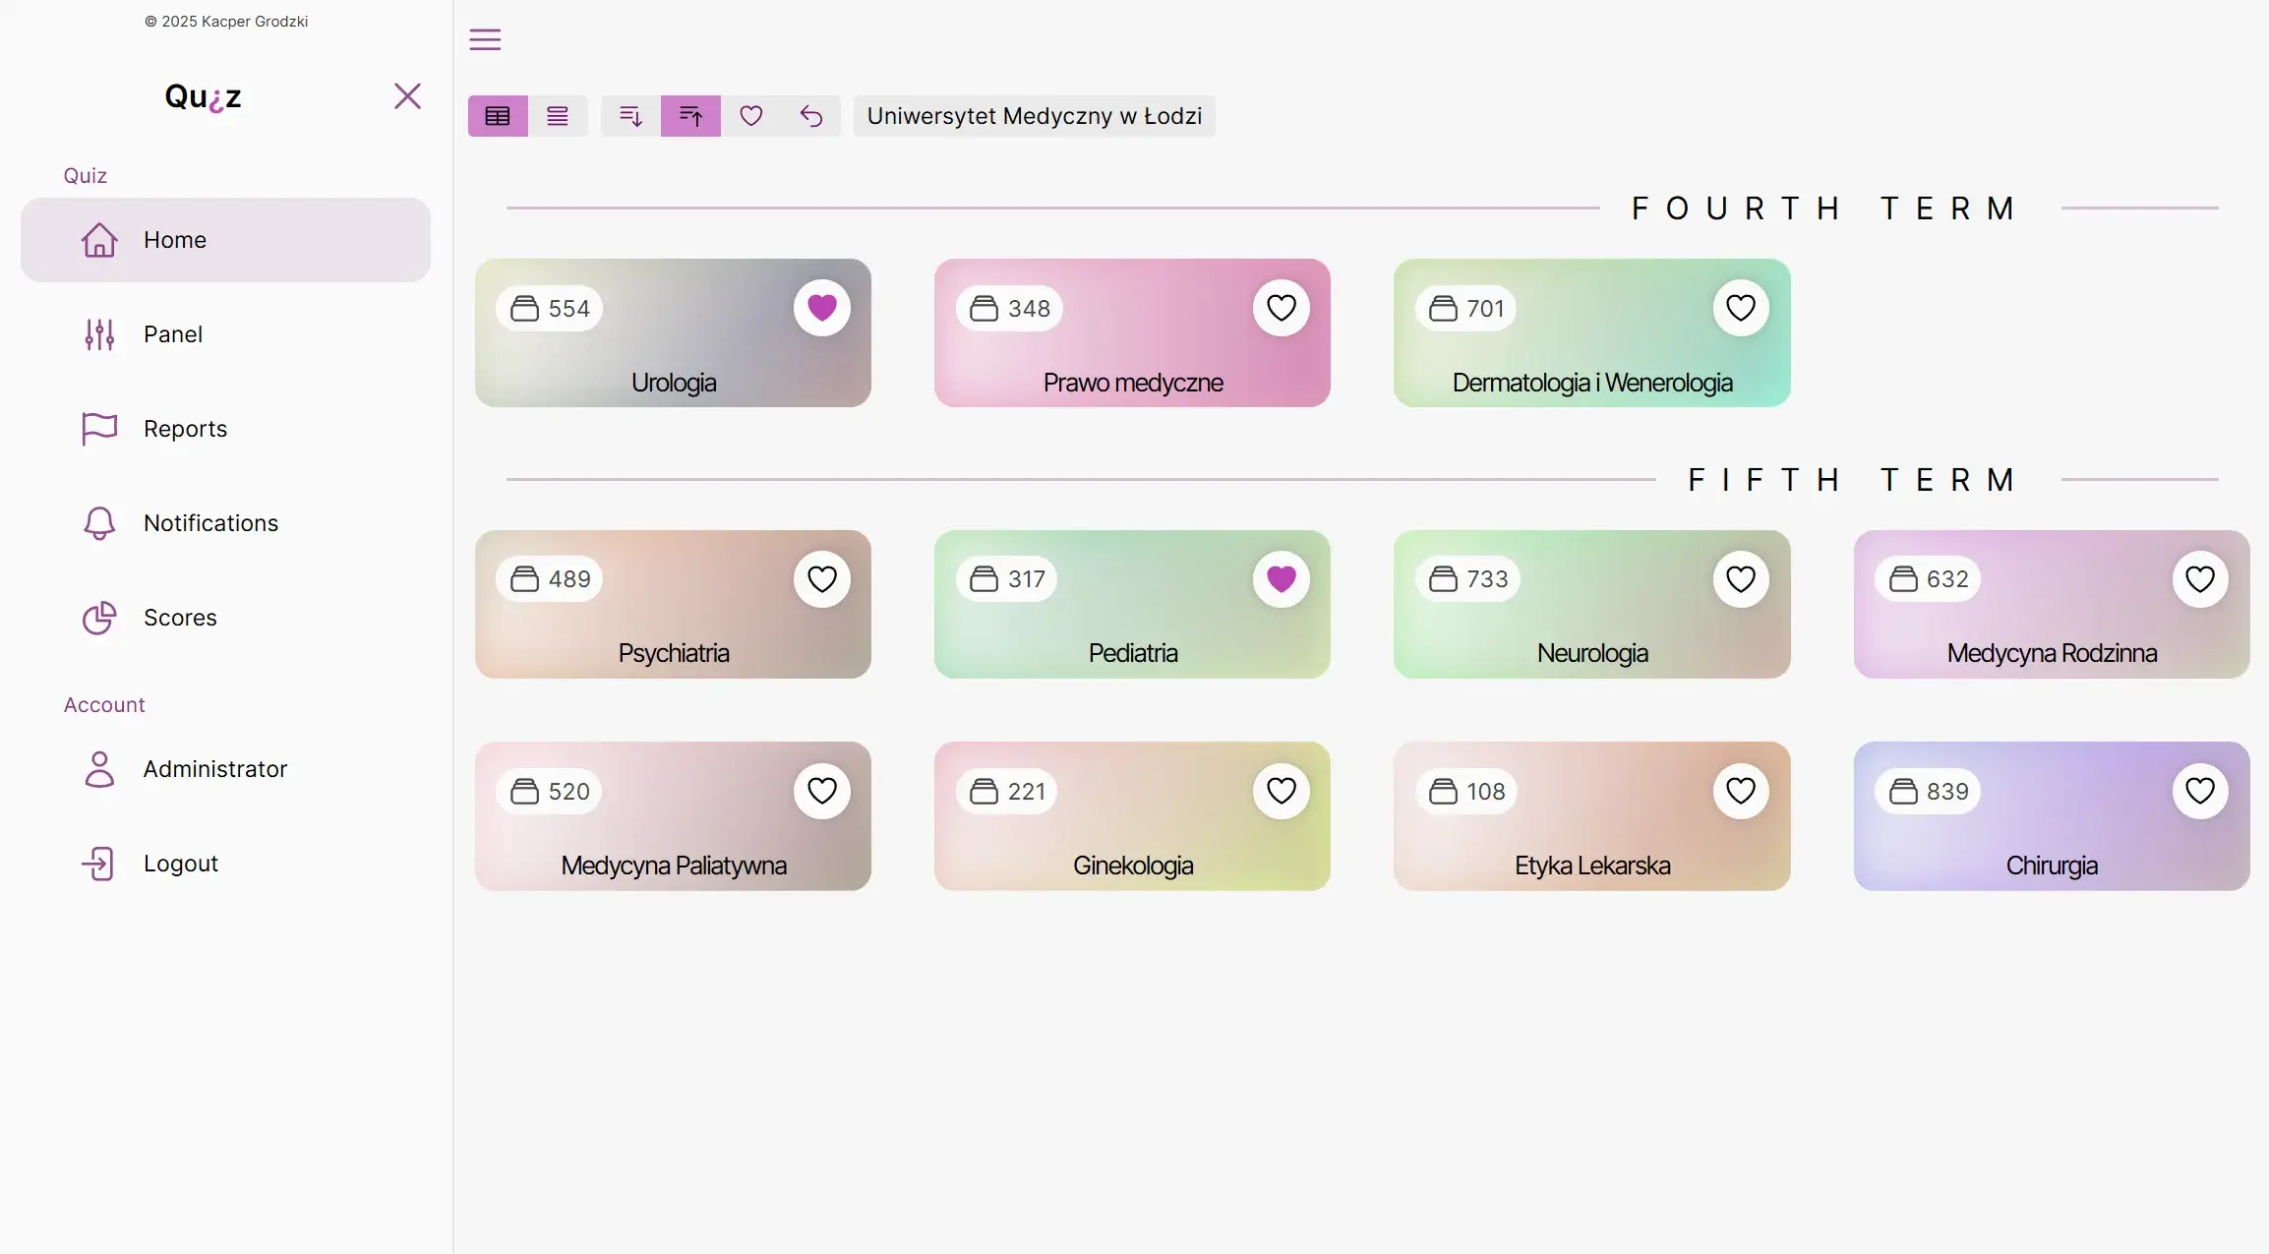Switch to compact list view
This screenshot has width=2269, height=1254.
tap(558, 116)
